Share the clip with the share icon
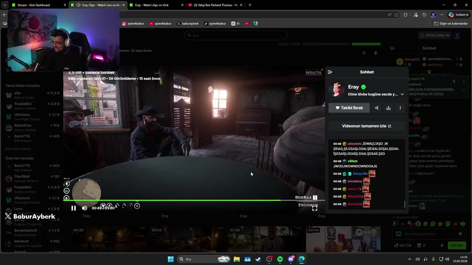Viewport: 472px width, 265px height. (x=376, y=108)
